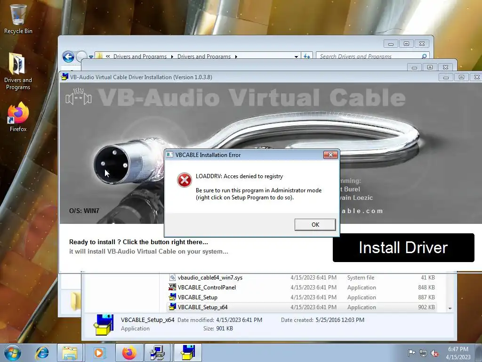Open the Drivers and Programs desktop folder
482x362 pixels.
point(18,72)
